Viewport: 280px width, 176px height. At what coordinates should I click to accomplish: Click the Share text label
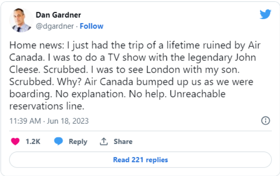coord(123,141)
